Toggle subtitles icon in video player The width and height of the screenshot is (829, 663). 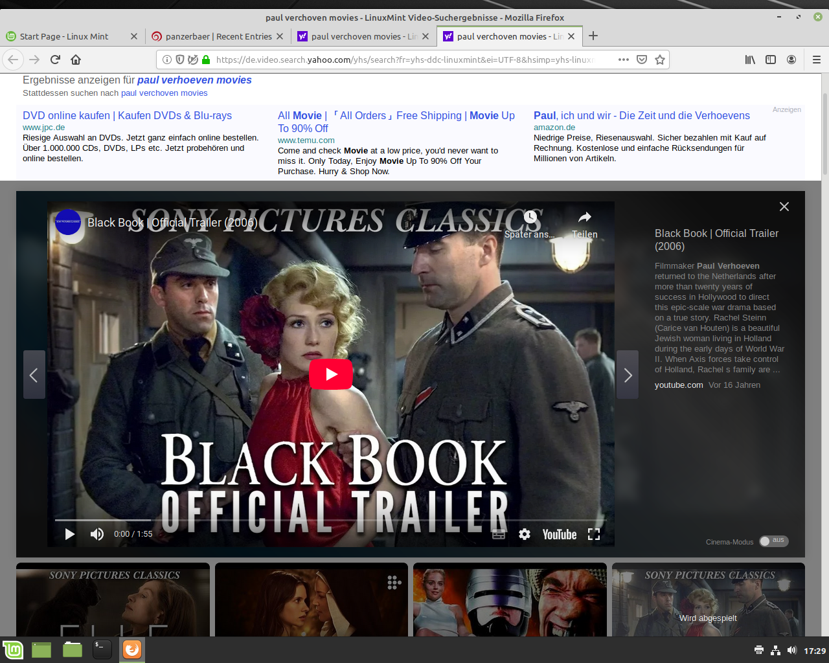[x=499, y=534]
